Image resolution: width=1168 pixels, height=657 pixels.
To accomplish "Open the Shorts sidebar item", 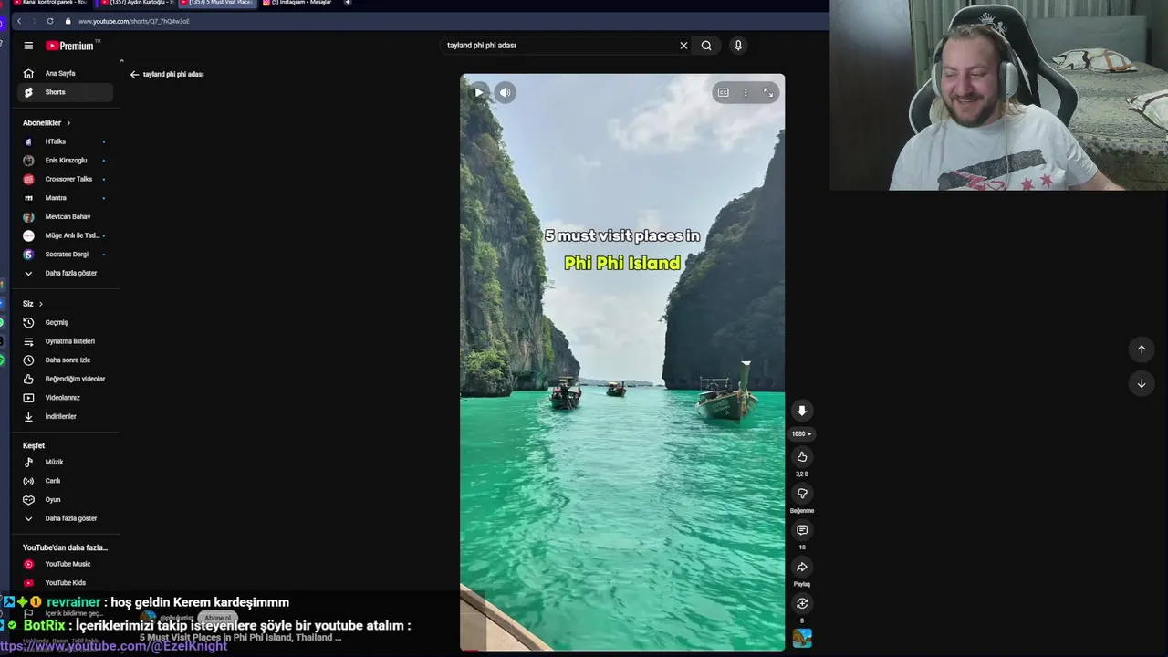I will (66, 92).
